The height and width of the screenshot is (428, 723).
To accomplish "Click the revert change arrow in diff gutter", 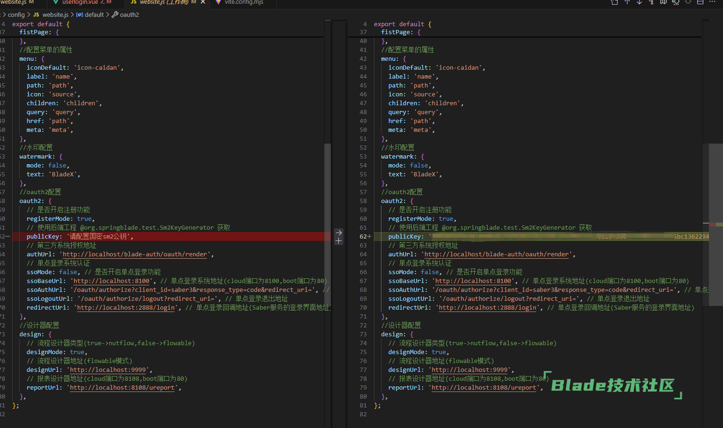I will pos(339,232).
